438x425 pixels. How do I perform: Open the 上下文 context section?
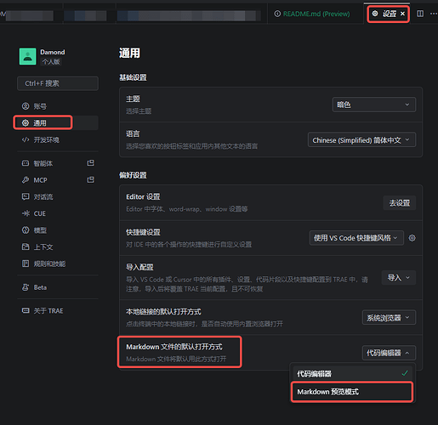(58, 247)
